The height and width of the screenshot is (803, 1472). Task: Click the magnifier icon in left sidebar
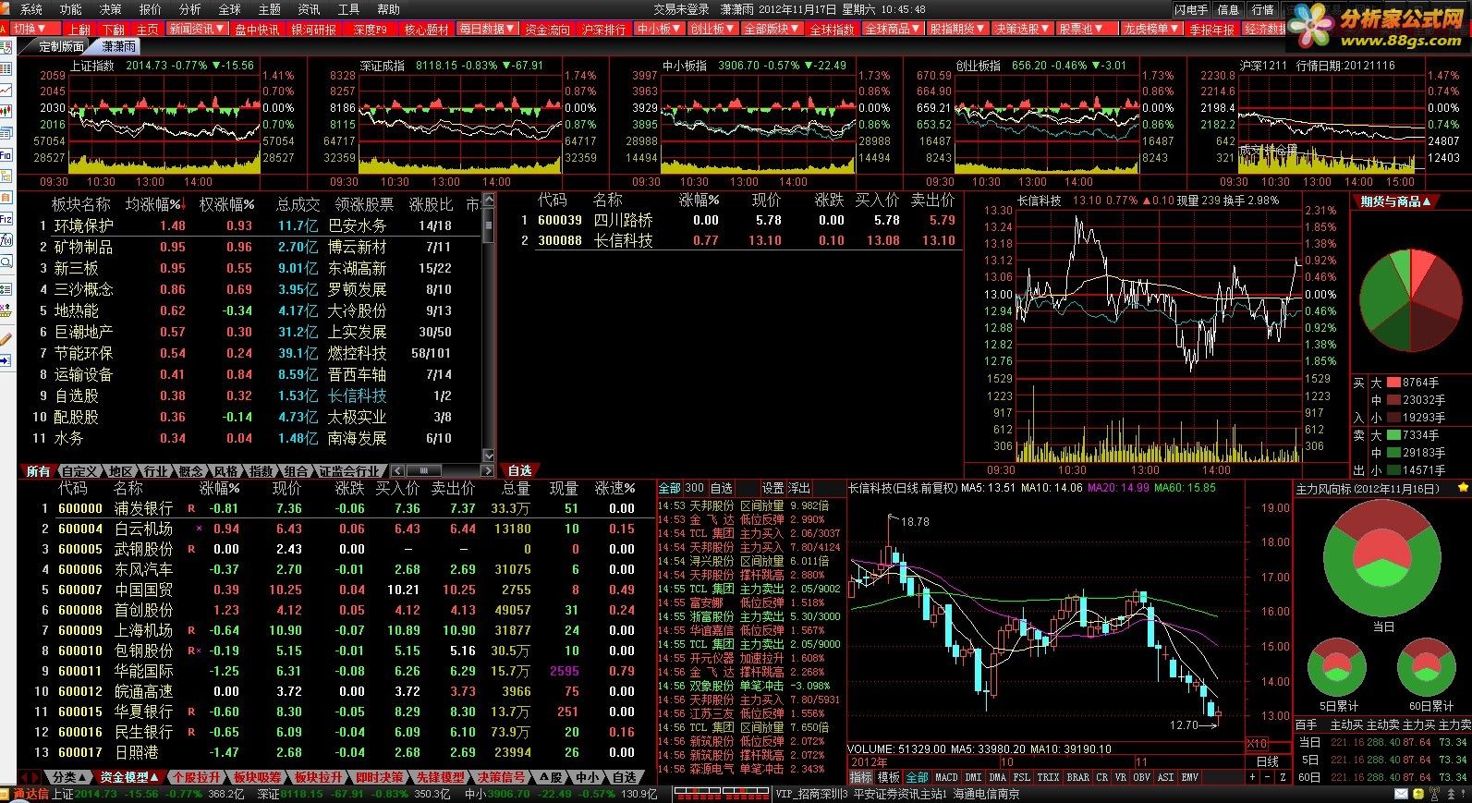tap(6, 262)
